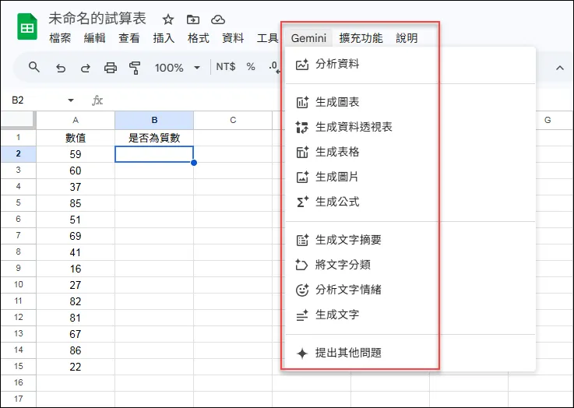Select row 1 header
The width and height of the screenshot is (574, 408).
18,138
